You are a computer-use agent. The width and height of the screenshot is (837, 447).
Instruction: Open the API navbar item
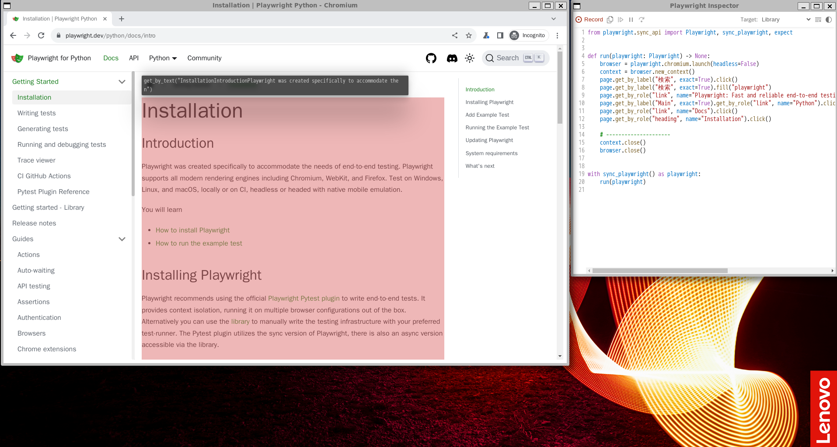[134, 58]
